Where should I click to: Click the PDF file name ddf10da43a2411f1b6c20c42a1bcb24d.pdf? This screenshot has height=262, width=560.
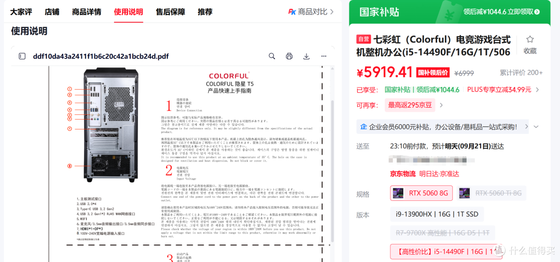(x=101, y=56)
